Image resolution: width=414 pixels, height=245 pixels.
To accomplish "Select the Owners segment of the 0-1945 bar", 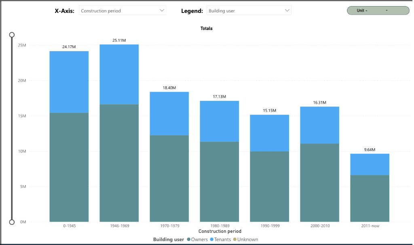I will tap(69, 167).
